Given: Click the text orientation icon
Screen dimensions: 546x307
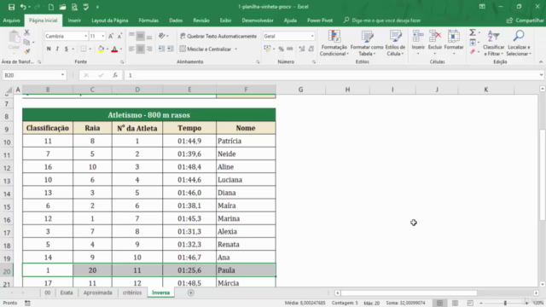Looking at the screenshot, I should click(161, 36).
